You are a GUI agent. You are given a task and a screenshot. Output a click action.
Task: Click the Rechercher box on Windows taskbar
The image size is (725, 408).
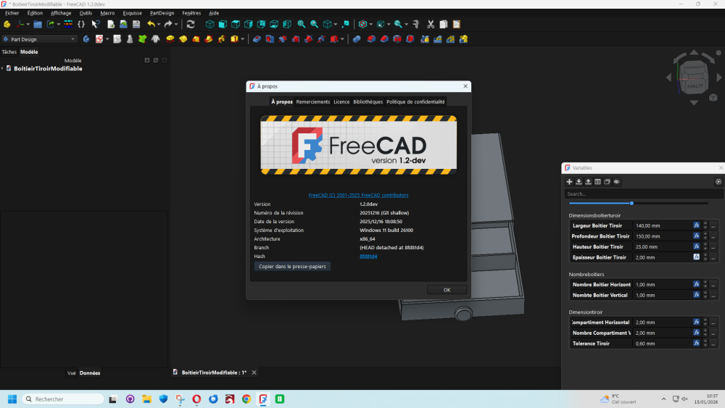63,399
